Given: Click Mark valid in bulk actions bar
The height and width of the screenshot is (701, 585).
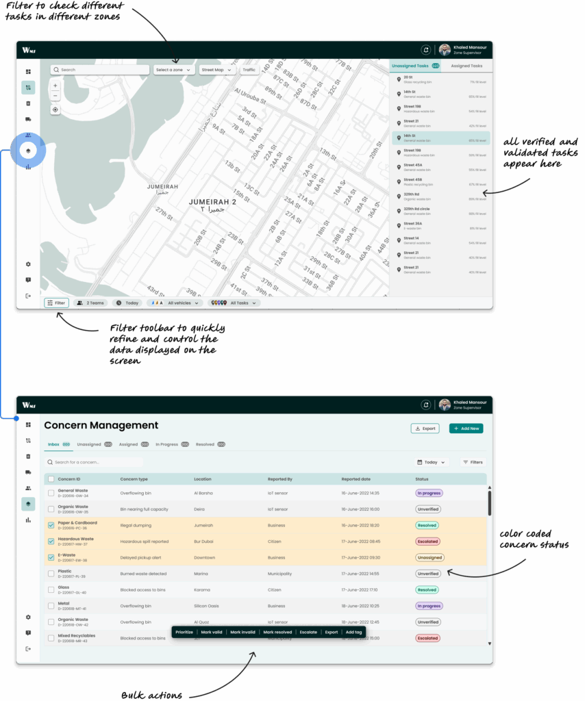Looking at the screenshot, I should [212, 632].
